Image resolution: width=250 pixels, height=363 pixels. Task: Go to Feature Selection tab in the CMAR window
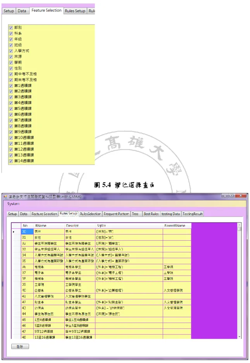click(44, 214)
